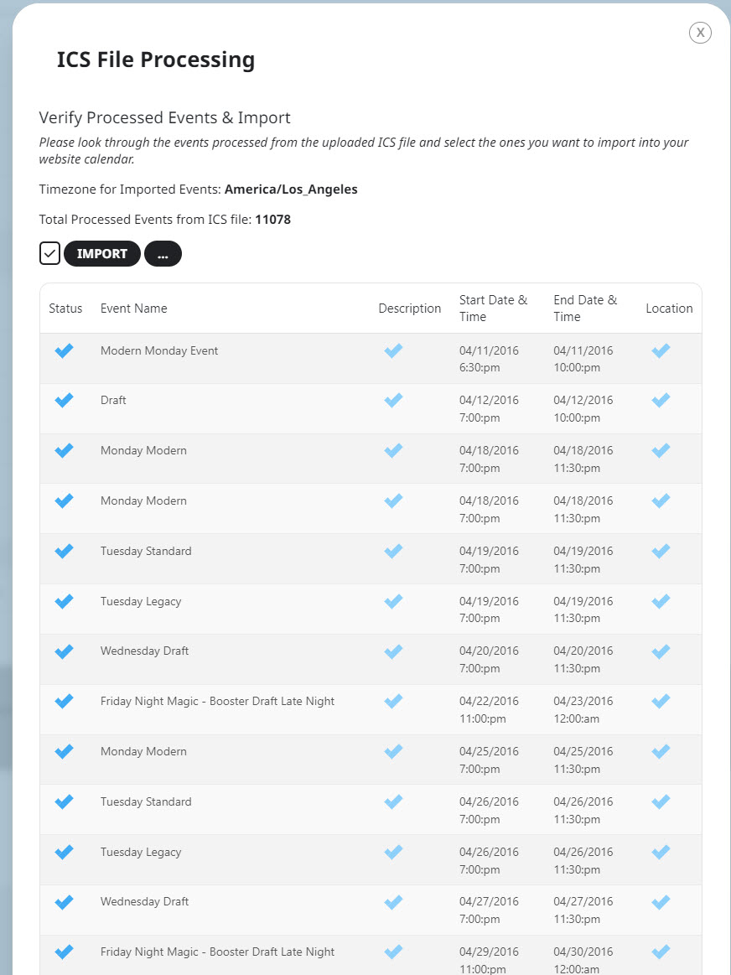Click the Event Name column header
The width and height of the screenshot is (731, 975).
click(x=133, y=309)
